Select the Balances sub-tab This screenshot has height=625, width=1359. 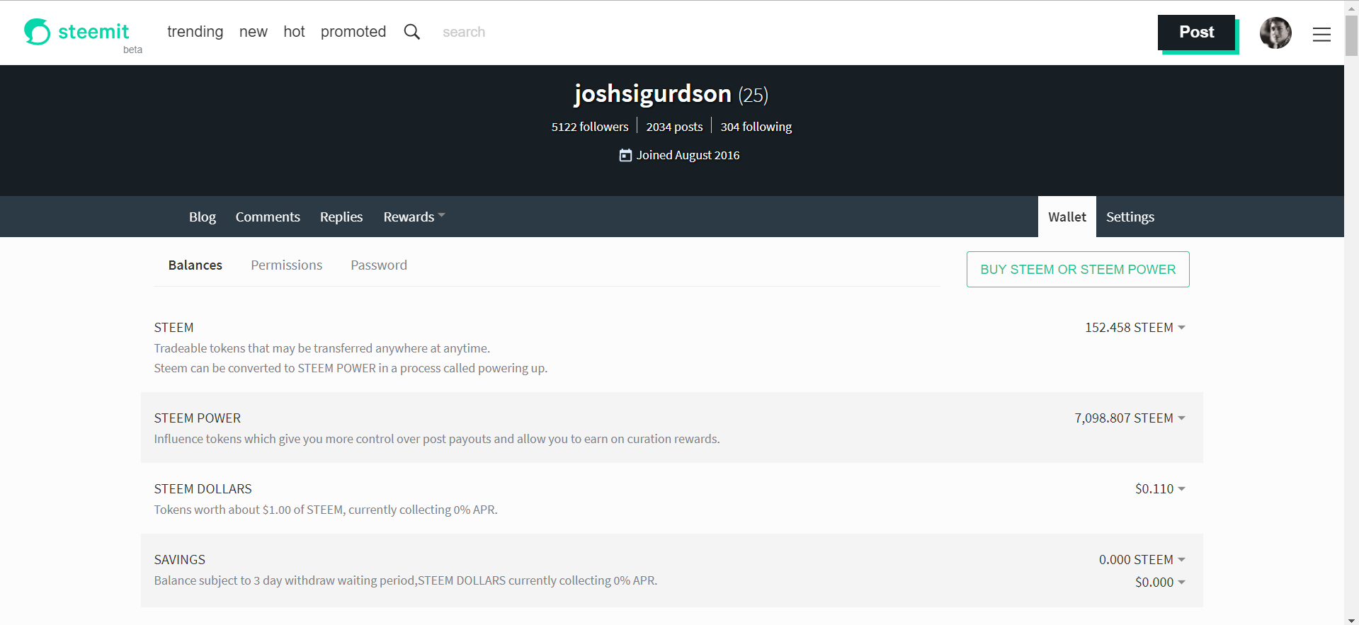(195, 265)
